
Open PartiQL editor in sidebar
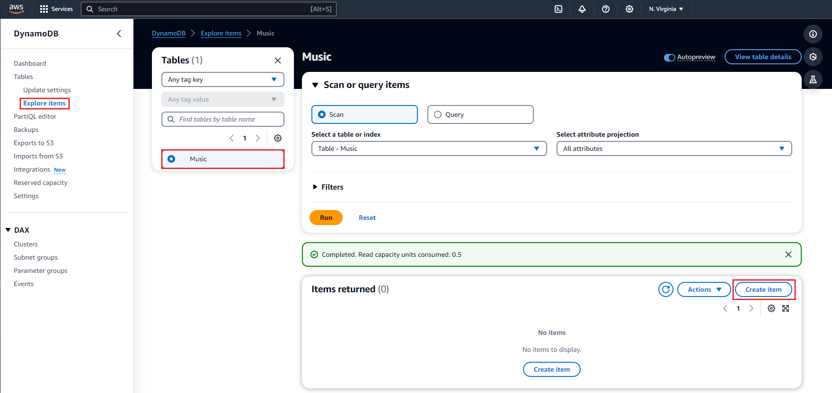coord(35,116)
